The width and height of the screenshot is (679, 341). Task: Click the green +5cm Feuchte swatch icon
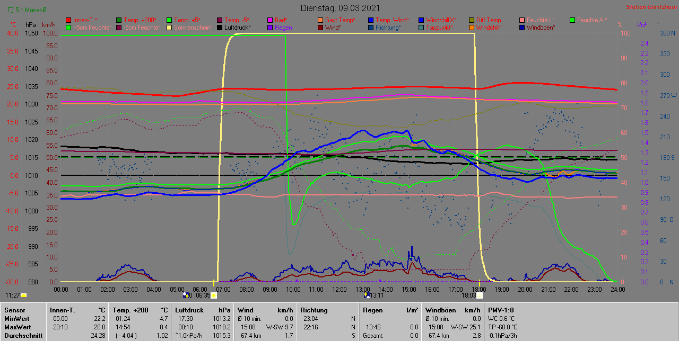(68, 27)
